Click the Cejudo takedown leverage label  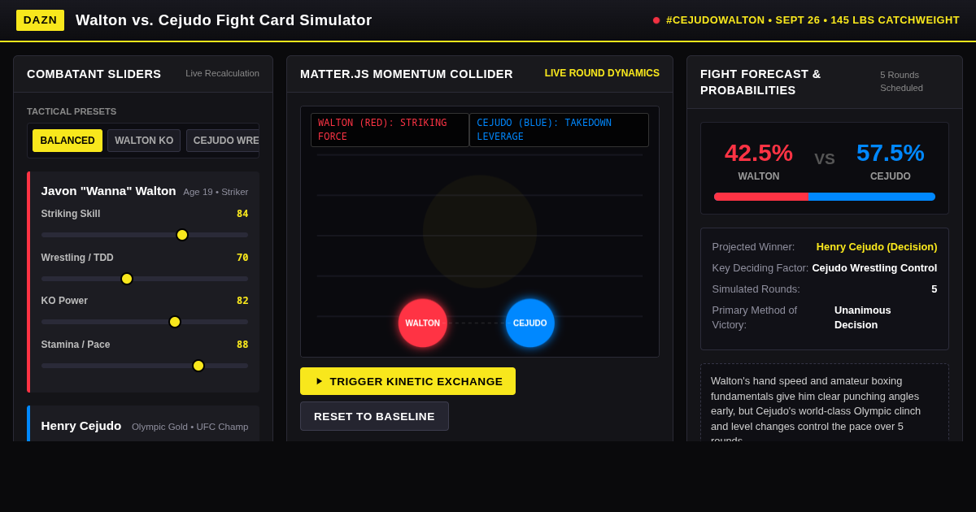pyautogui.click(x=559, y=130)
